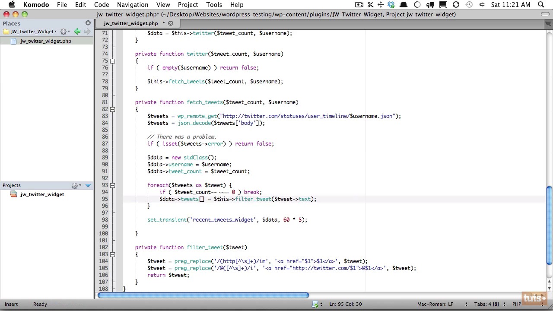
Task: Open the Time Machine menu bar icon
Action: point(469,5)
